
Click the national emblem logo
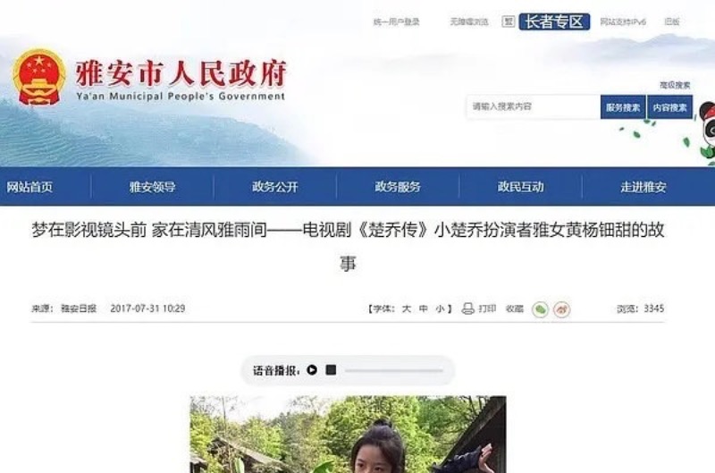(38, 78)
